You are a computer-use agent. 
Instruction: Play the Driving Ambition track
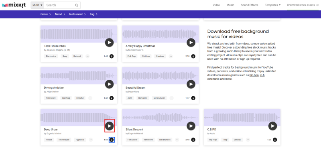tap(109, 84)
